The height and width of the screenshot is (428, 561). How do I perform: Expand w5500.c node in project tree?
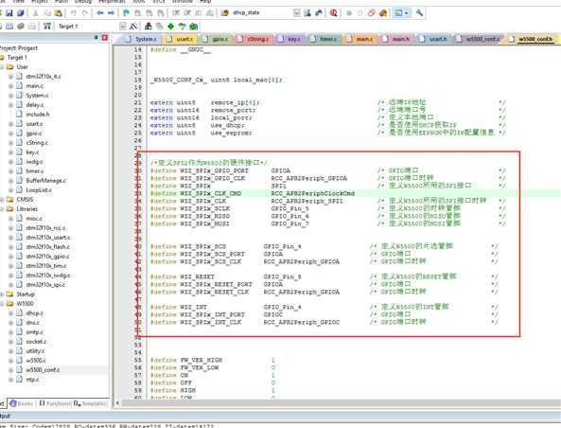tap(10, 361)
